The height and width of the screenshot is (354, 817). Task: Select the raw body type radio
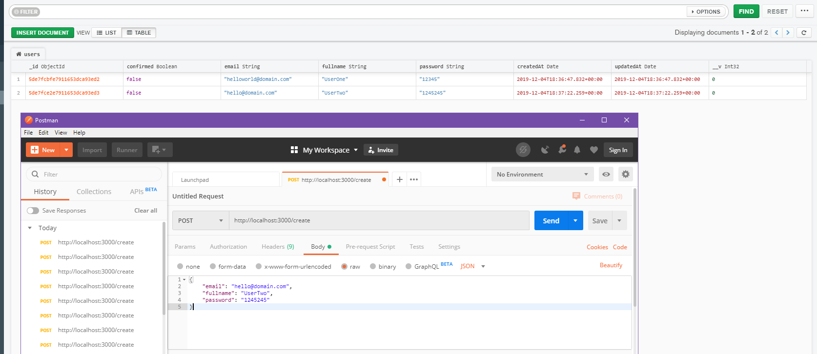[345, 266]
